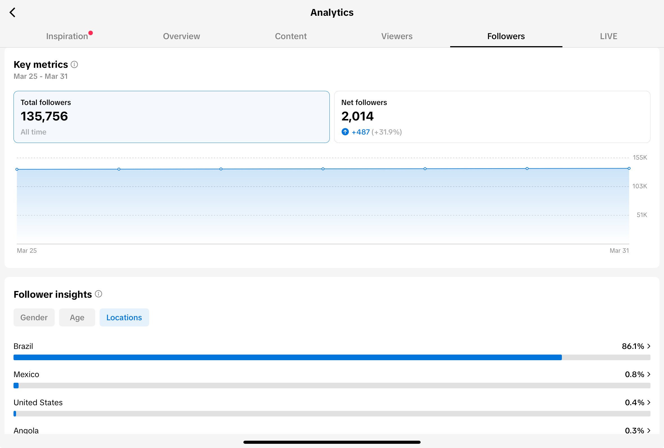Image resolution: width=664 pixels, height=448 pixels.
Task: Click the 135,756 total followers value
Action: click(44, 116)
